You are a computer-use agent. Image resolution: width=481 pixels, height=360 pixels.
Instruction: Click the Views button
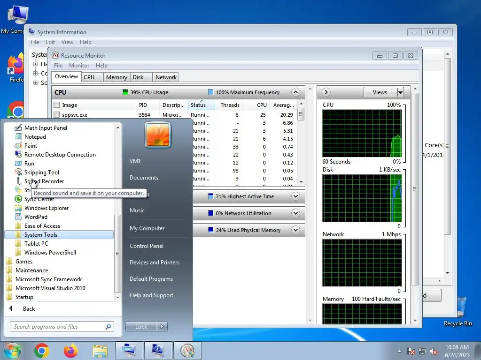tap(380, 92)
